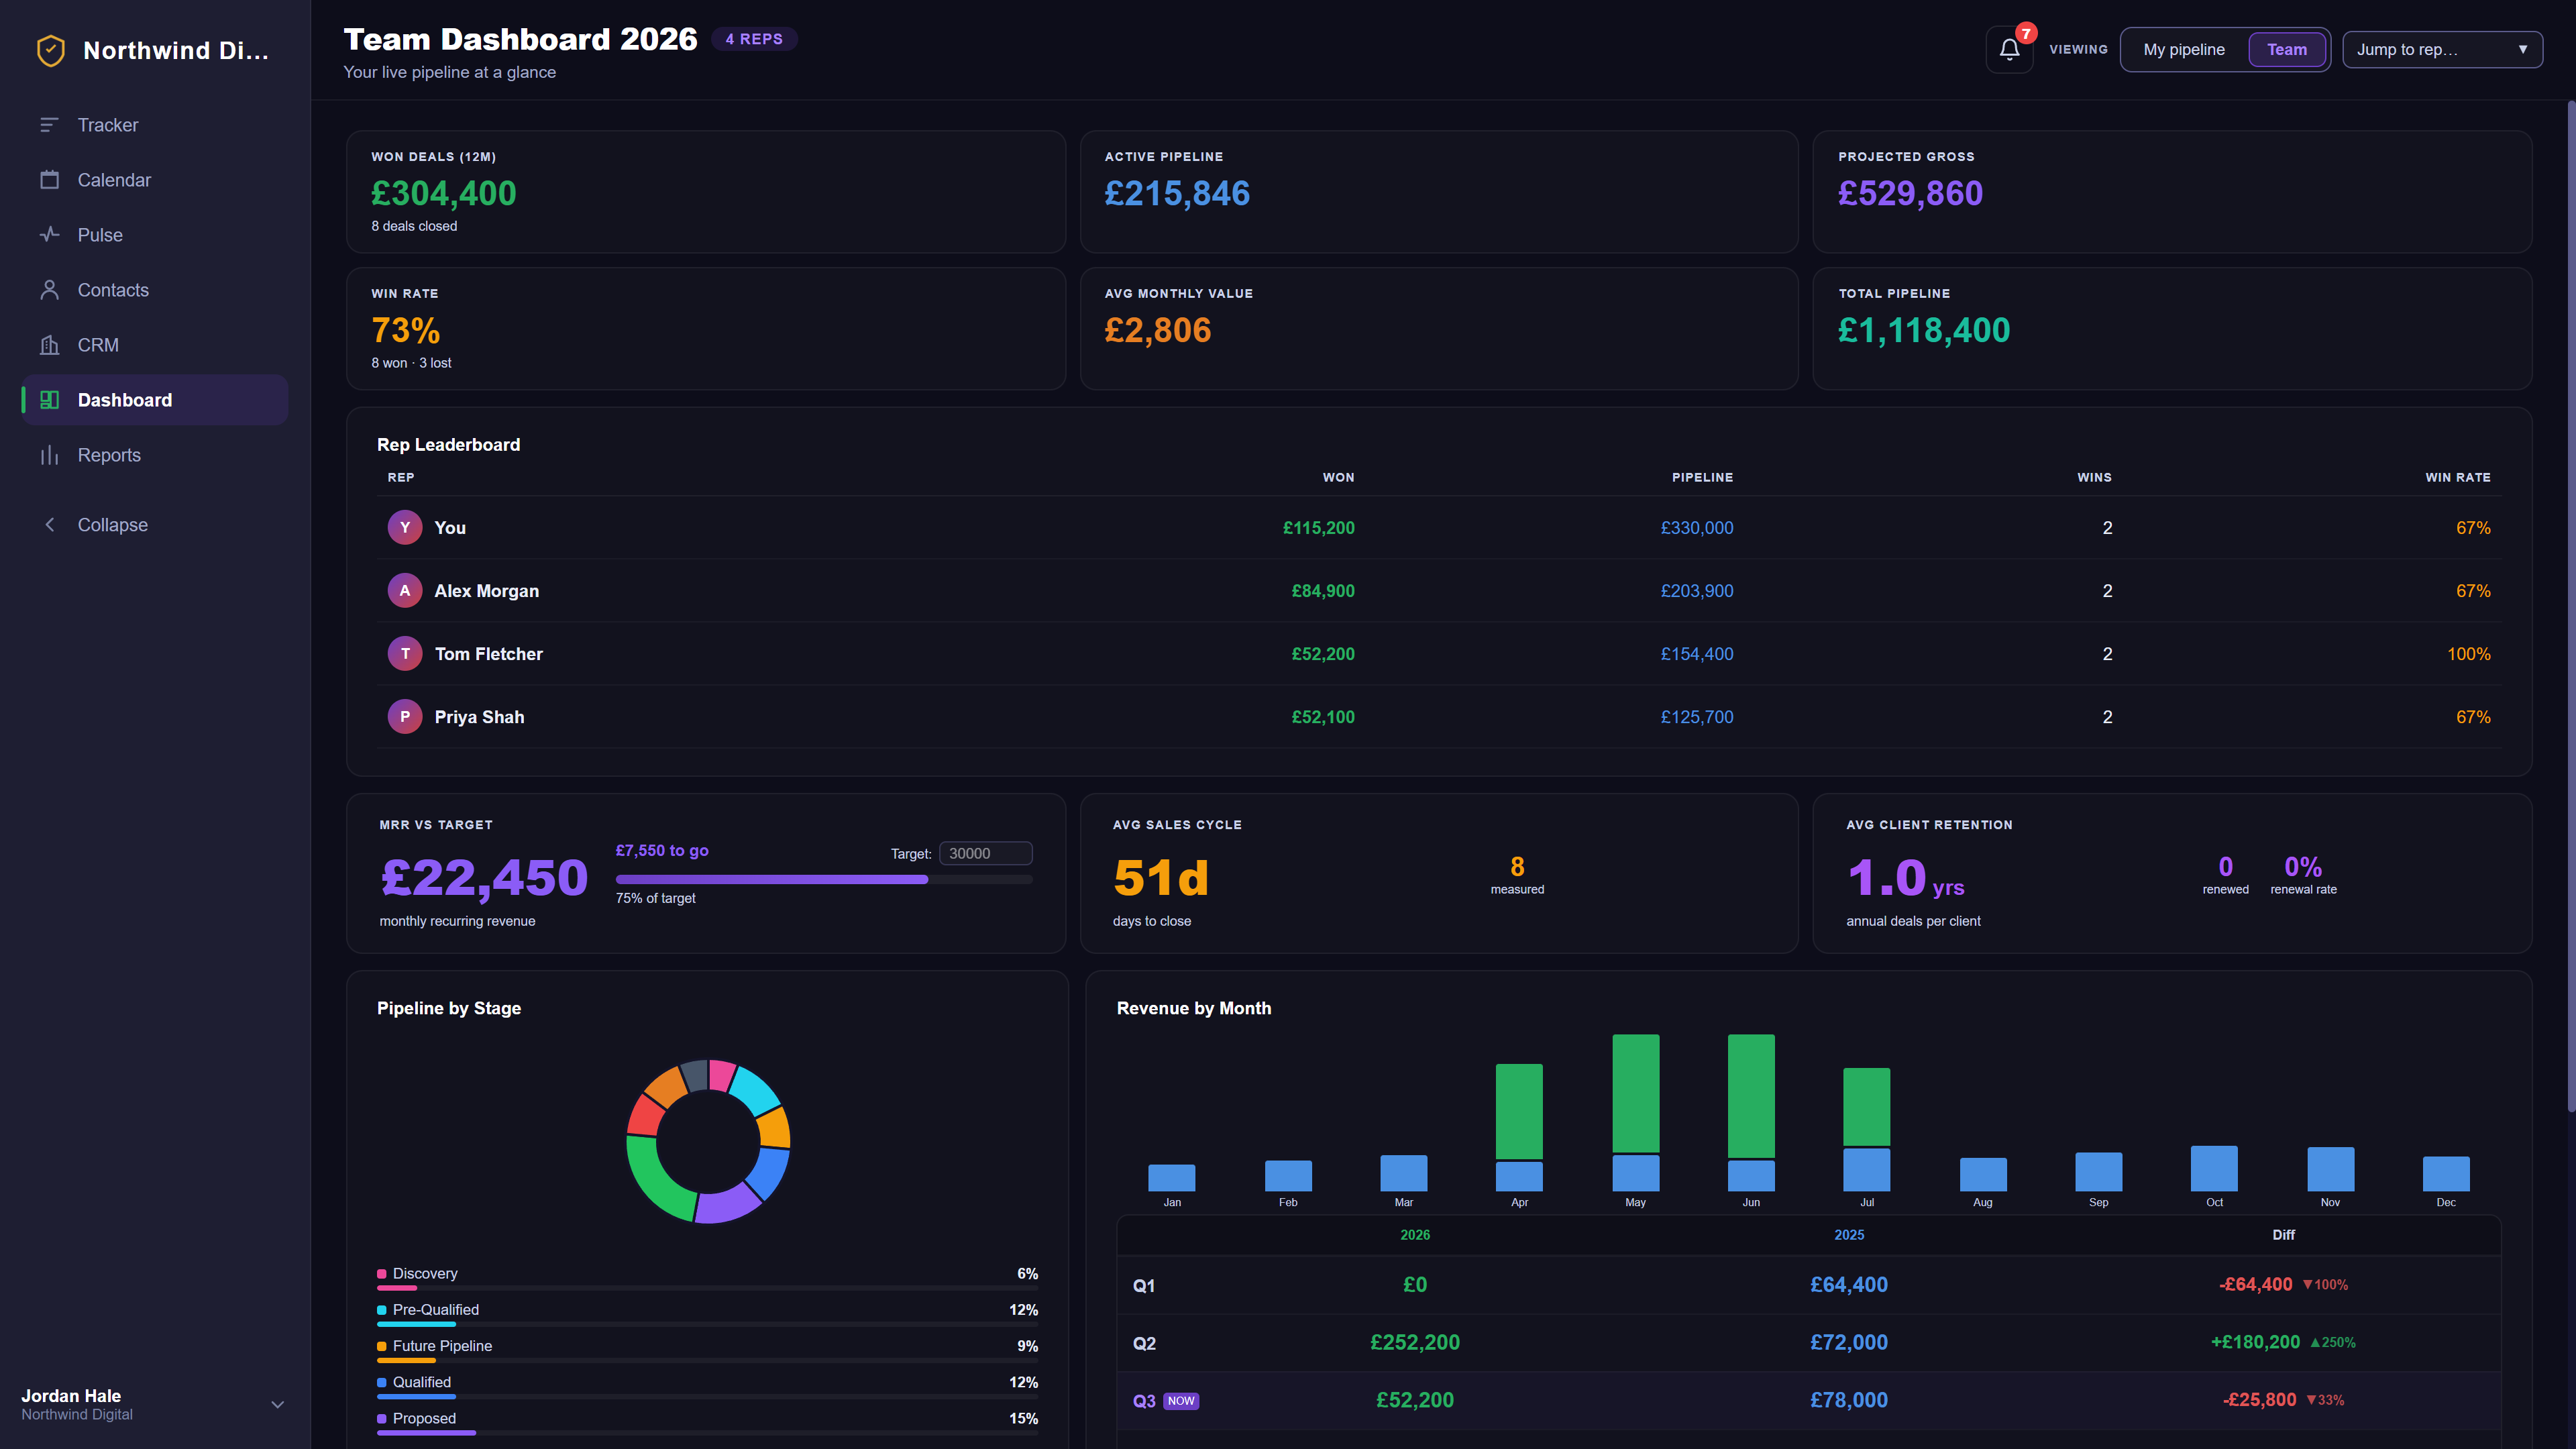Image resolution: width=2576 pixels, height=1449 pixels.
Task: Click the Pulse heartbeat icon
Action: click(49, 235)
